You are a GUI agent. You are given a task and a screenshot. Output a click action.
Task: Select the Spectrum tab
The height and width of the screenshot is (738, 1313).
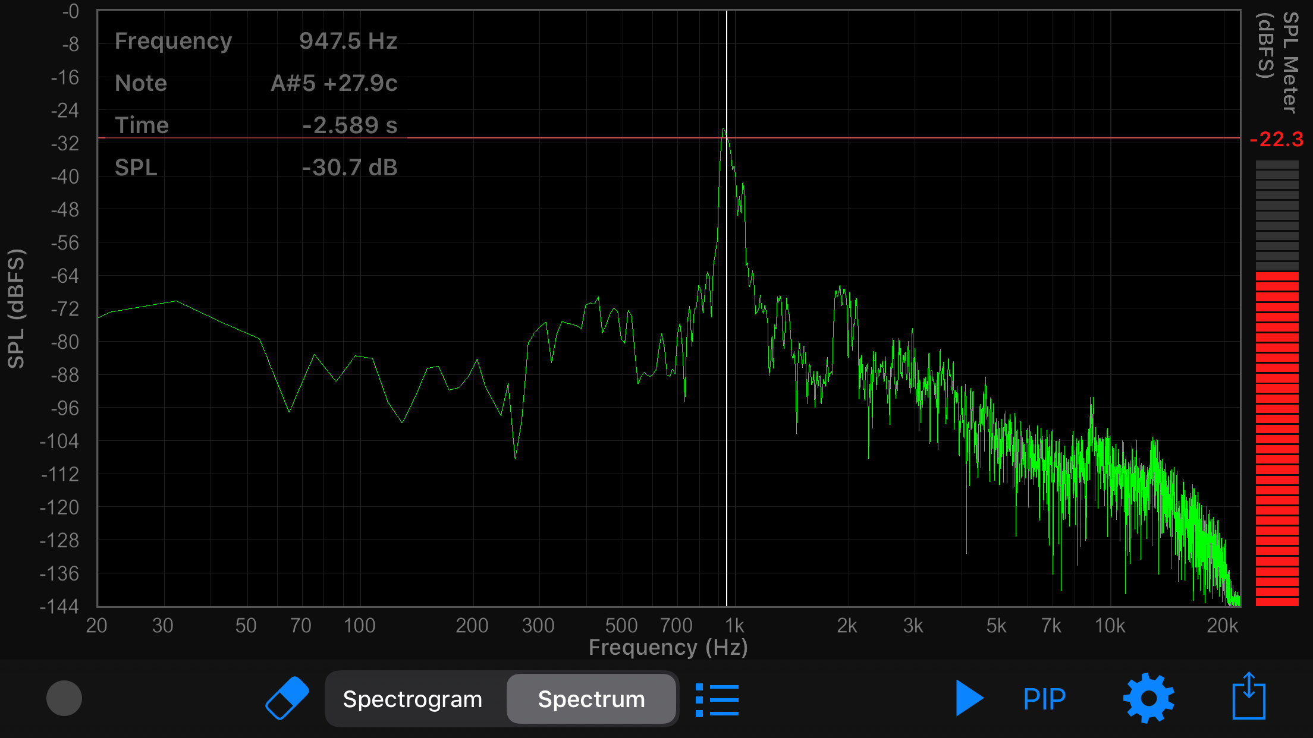click(591, 699)
